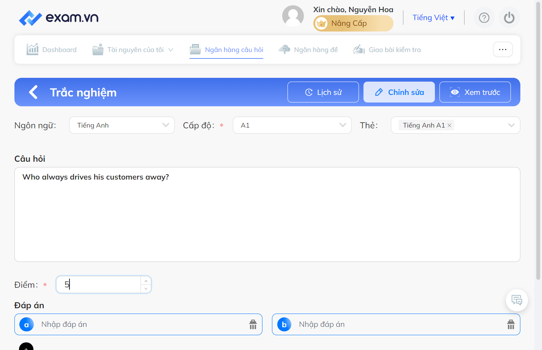Open the chat support bubble icon
Viewport: 542px width, 350px height.
(517, 300)
